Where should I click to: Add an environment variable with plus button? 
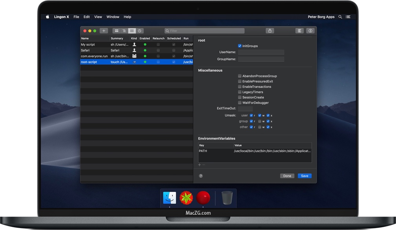pos(199,165)
